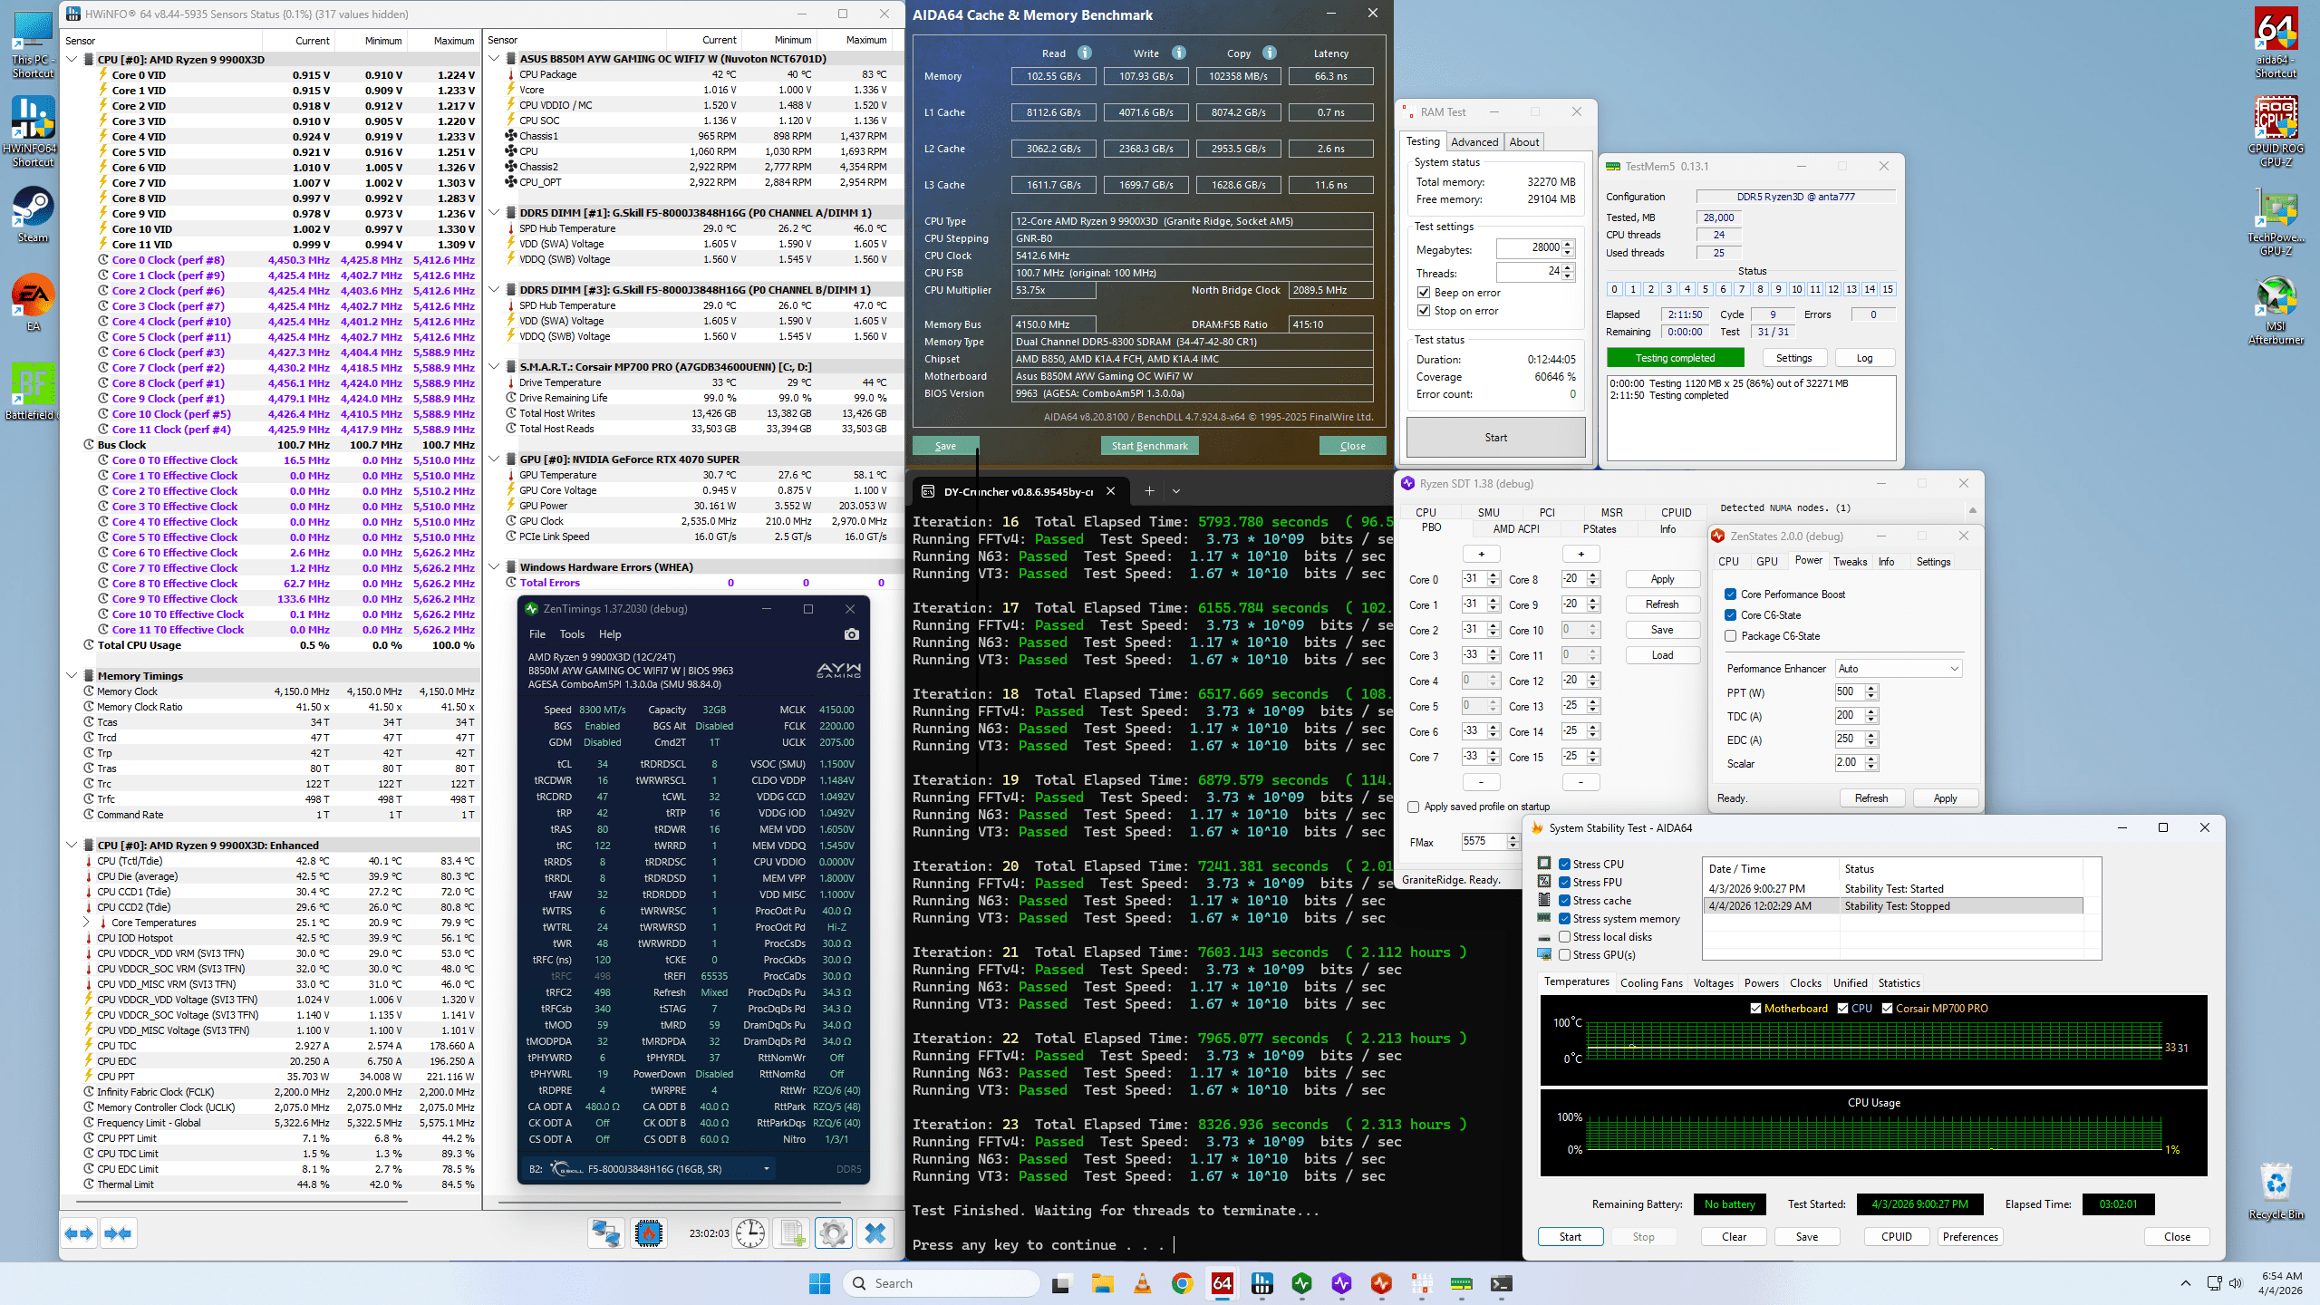Image resolution: width=2320 pixels, height=1305 pixels.
Task: Enable Package C6-State checkbox
Action: (1731, 636)
